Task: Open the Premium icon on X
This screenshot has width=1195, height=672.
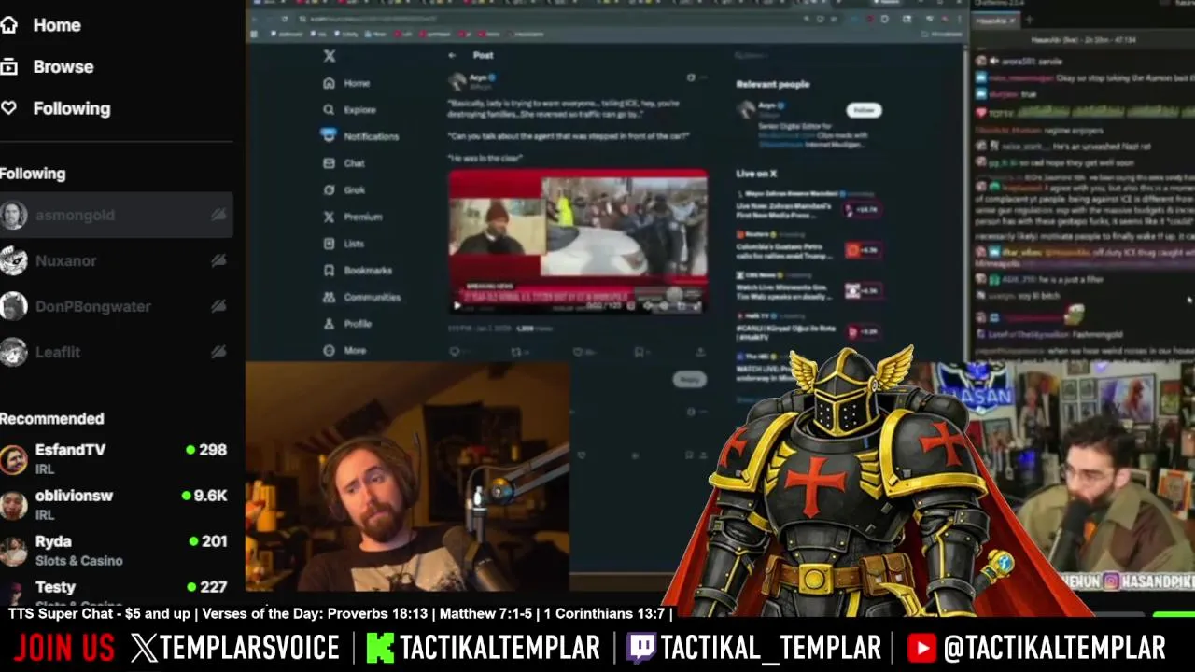Action: tap(329, 217)
